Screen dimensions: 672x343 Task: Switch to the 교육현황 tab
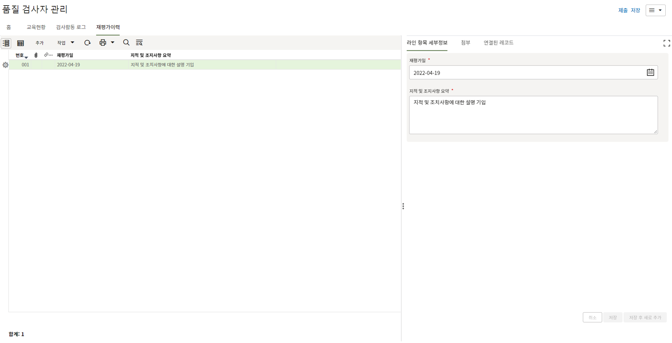pyautogui.click(x=36, y=27)
